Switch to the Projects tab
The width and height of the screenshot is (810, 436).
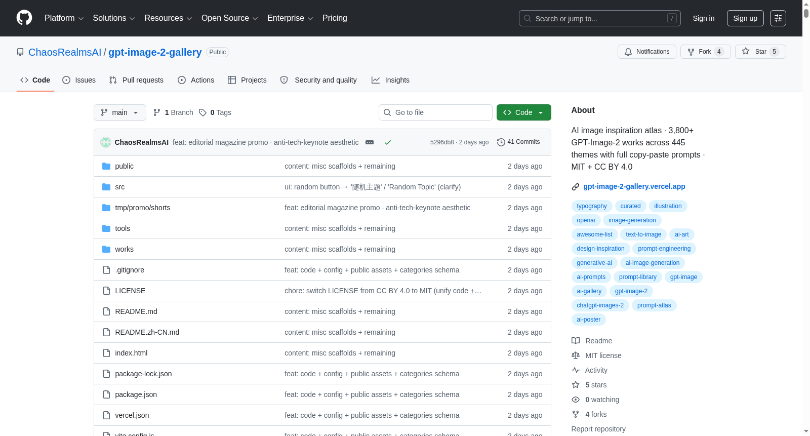tap(247, 80)
